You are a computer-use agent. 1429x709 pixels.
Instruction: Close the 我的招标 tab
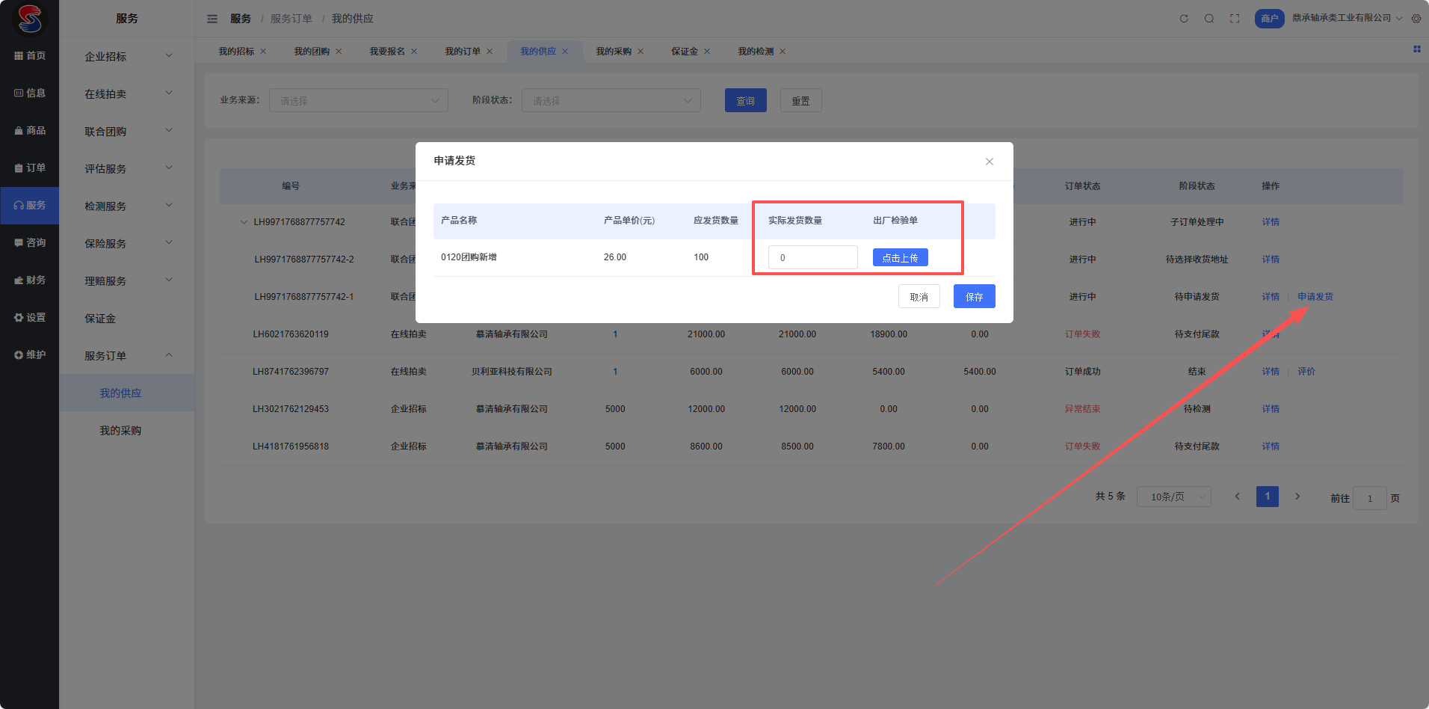tap(263, 52)
